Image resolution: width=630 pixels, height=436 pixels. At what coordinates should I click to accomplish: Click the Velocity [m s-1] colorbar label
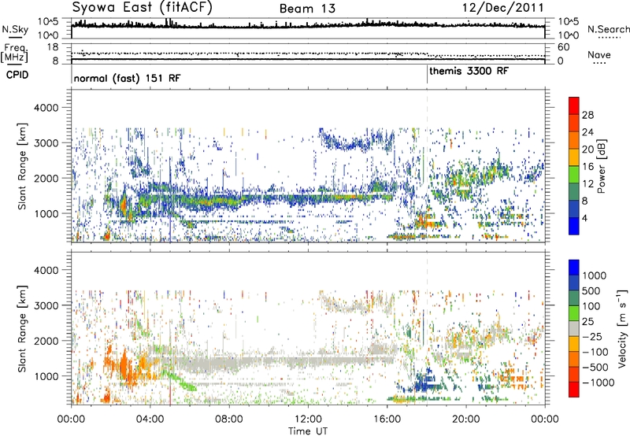point(622,328)
